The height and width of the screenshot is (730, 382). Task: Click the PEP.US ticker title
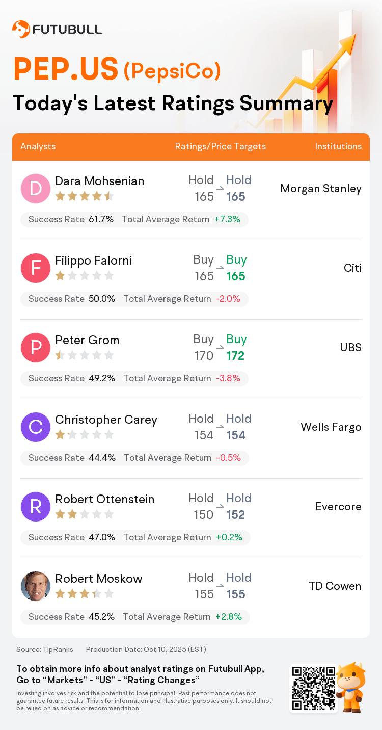(x=66, y=70)
